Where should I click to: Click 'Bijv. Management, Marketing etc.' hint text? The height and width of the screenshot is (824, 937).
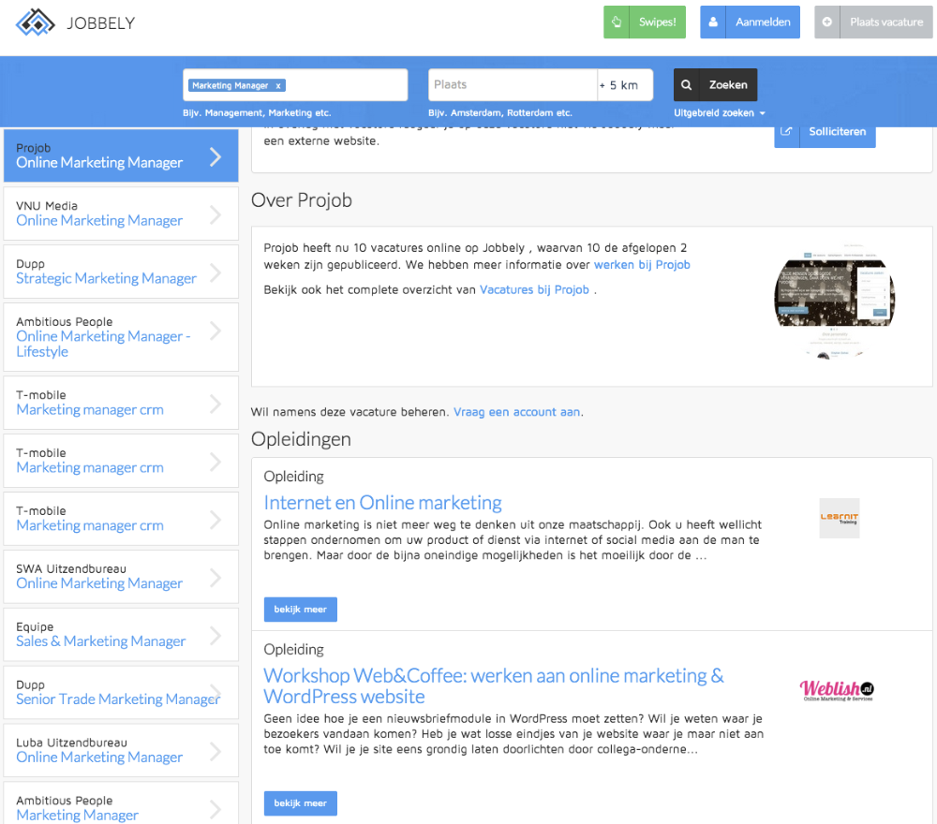coord(257,113)
